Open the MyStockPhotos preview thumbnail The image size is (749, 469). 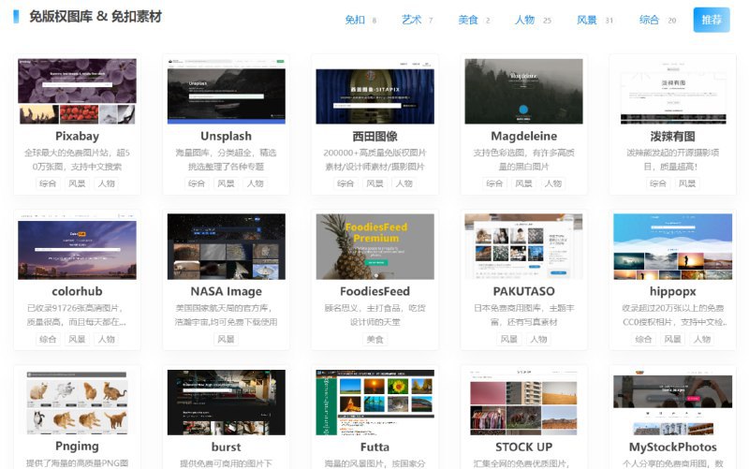(672, 403)
